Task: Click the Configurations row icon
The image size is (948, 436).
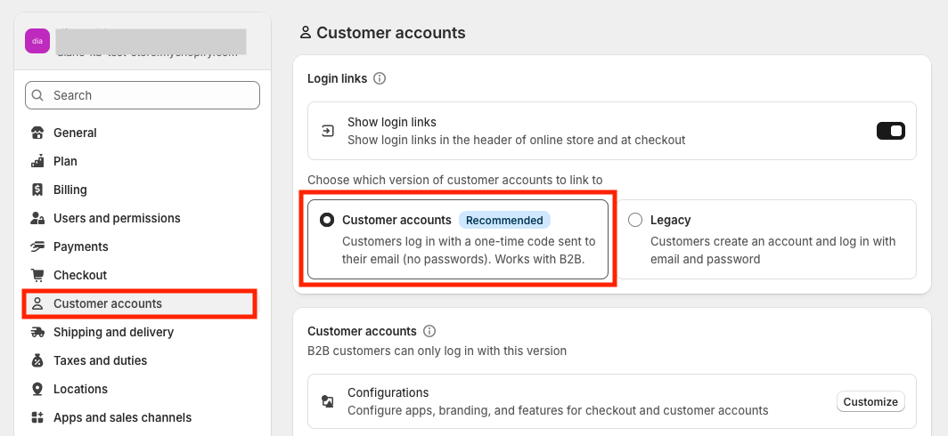Action: tap(328, 401)
